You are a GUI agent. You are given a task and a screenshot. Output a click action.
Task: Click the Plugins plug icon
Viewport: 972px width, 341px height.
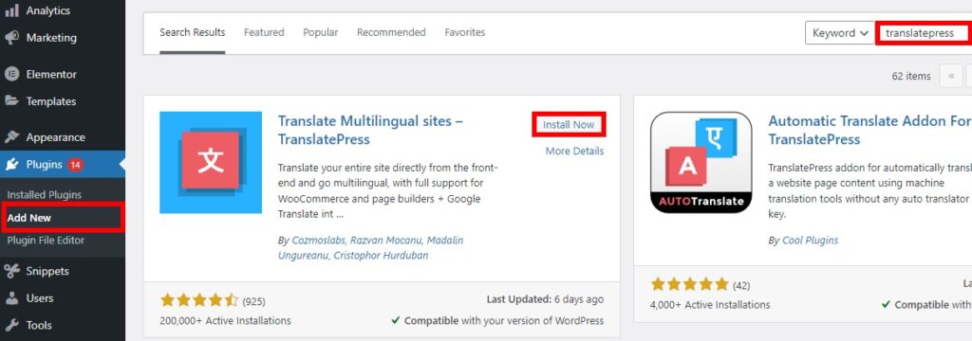[x=11, y=165]
